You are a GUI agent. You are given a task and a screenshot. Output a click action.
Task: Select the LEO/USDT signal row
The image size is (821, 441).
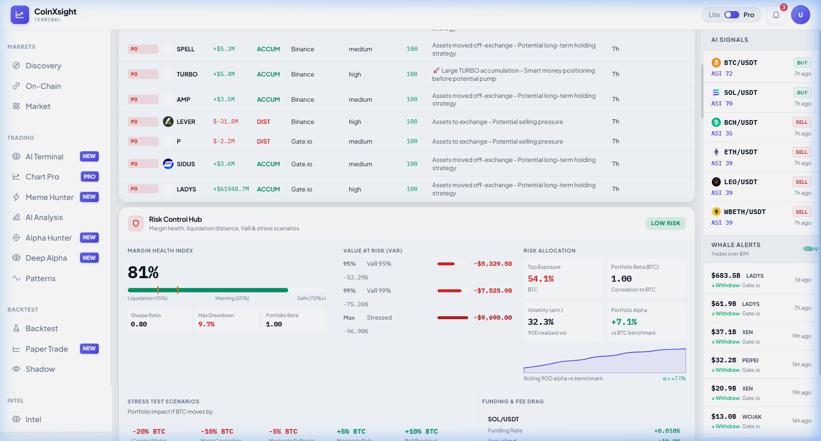point(761,187)
